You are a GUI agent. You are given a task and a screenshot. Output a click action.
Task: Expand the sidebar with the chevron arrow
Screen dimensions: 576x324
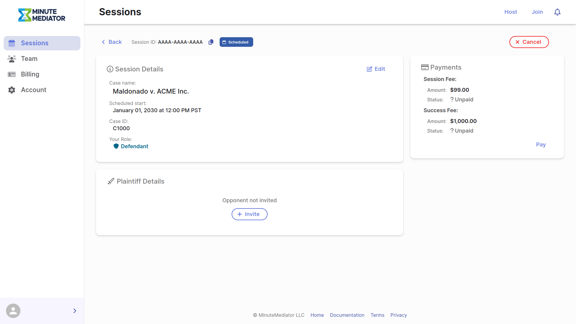tap(75, 310)
